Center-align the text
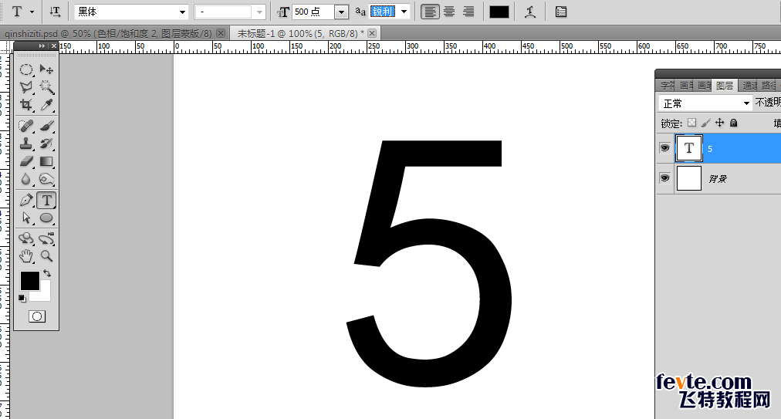 coord(449,12)
